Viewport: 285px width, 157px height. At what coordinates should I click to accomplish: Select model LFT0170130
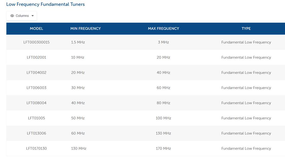[x=36, y=149]
